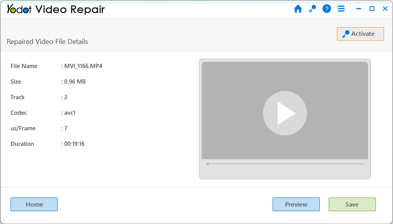
Task: Minimize the Yodot Video Repair window
Action: [358, 9]
